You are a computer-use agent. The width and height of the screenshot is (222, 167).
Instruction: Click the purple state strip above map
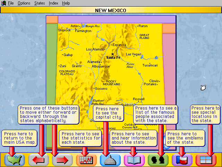110,19
